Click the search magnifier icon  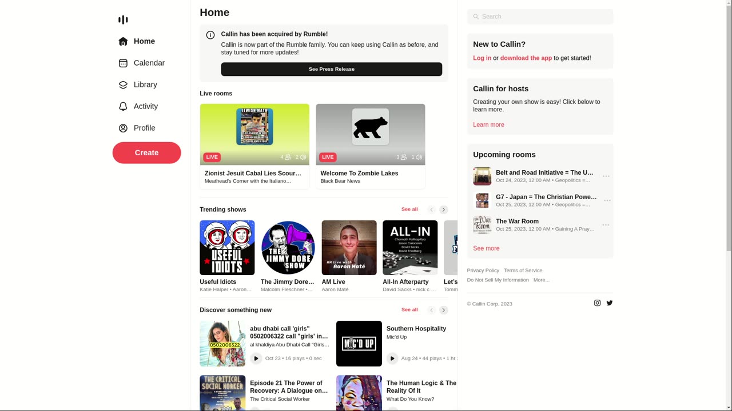point(476,17)
